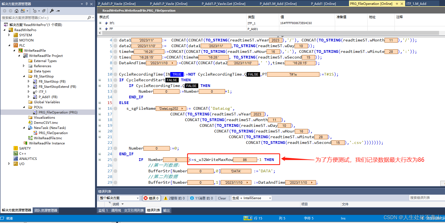Click the ITF_1 interface icon
The height and width of the screenshot is (223, 445).
(35, 92)
